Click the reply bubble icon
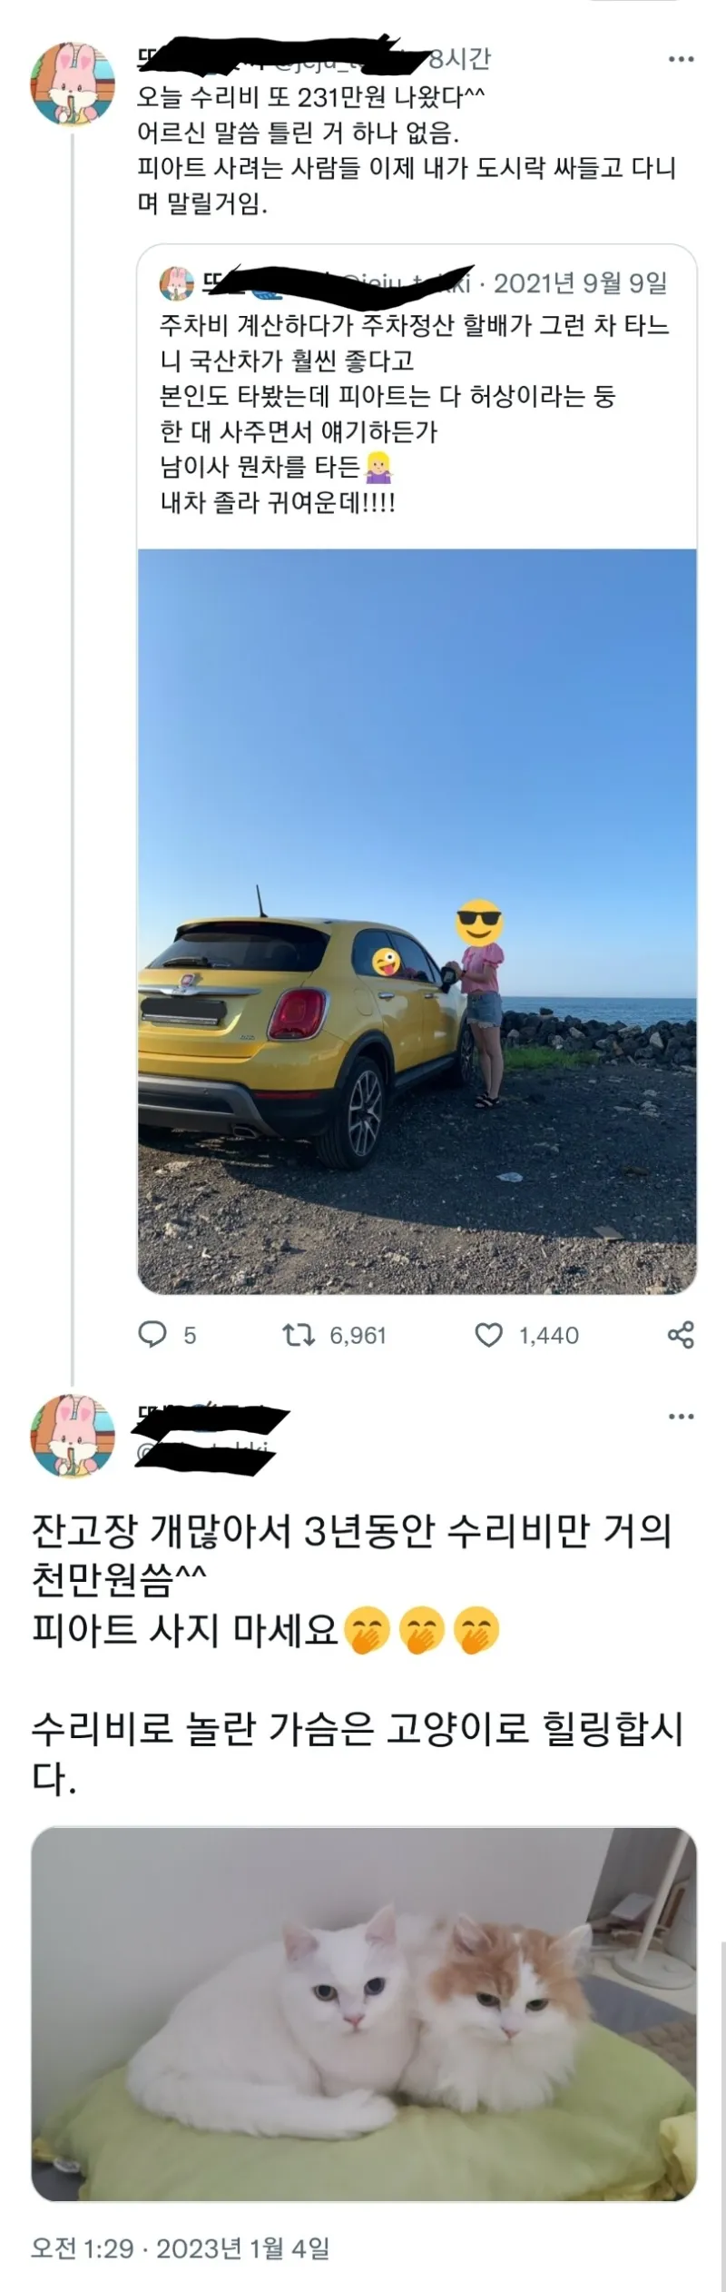Screen dimensions: 726x2292 [x=152, y=1334]
